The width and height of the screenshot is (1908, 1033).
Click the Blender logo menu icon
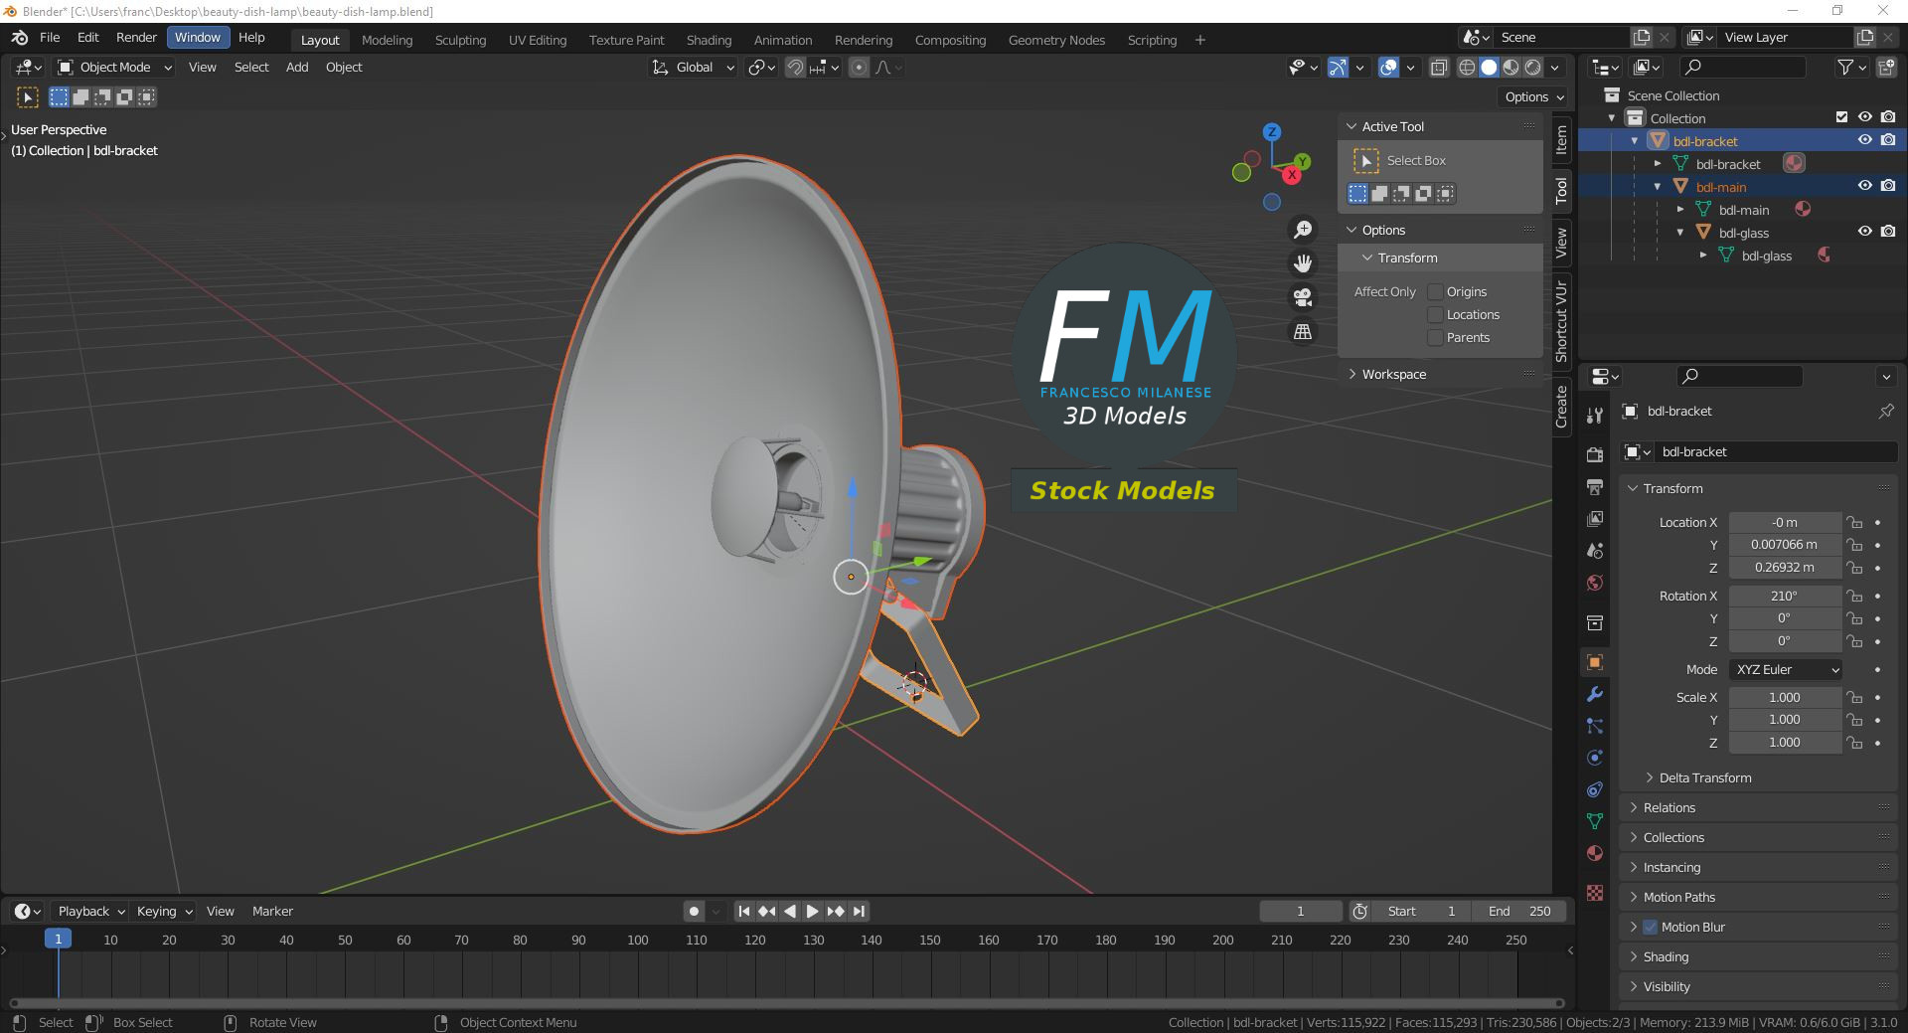click(x=19, y=38)
